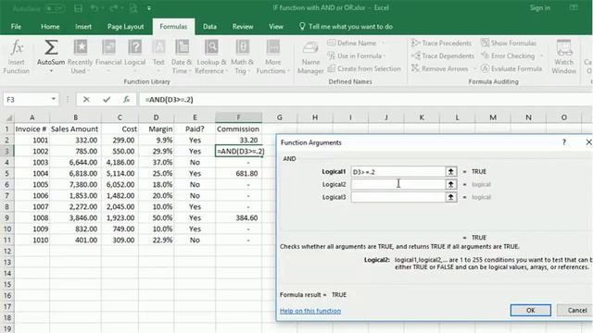593x333 pixels.
Task: Click the Save icon in title bar
Action: [78, 8]
